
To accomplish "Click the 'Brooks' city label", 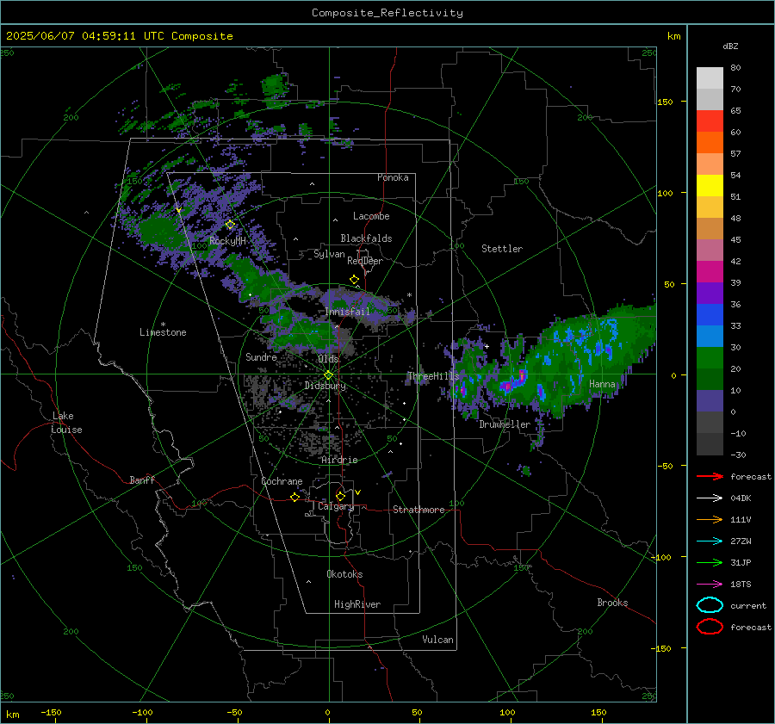I will tap(612, 603).
